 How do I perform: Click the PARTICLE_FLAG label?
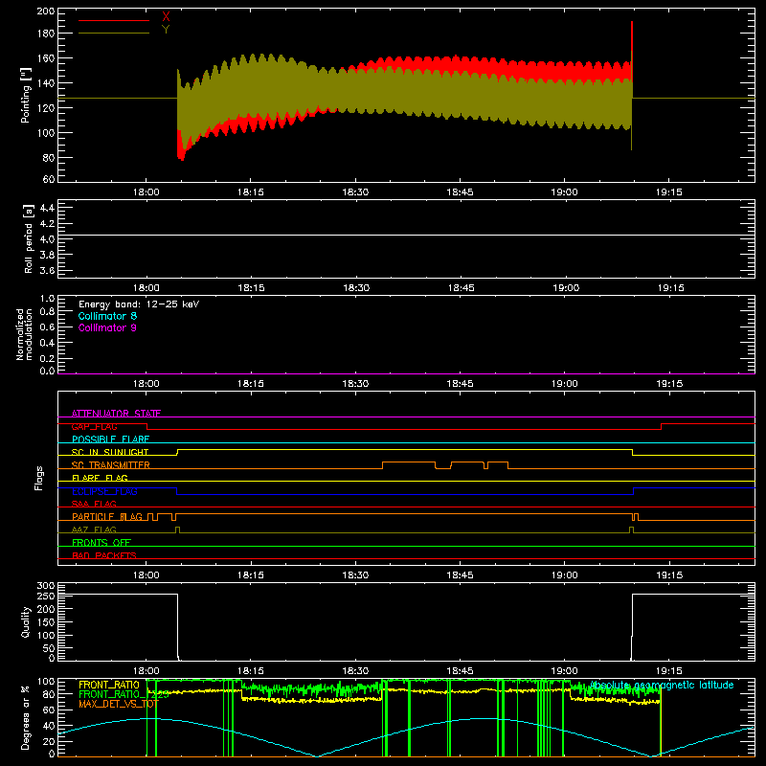click(107, 516)
